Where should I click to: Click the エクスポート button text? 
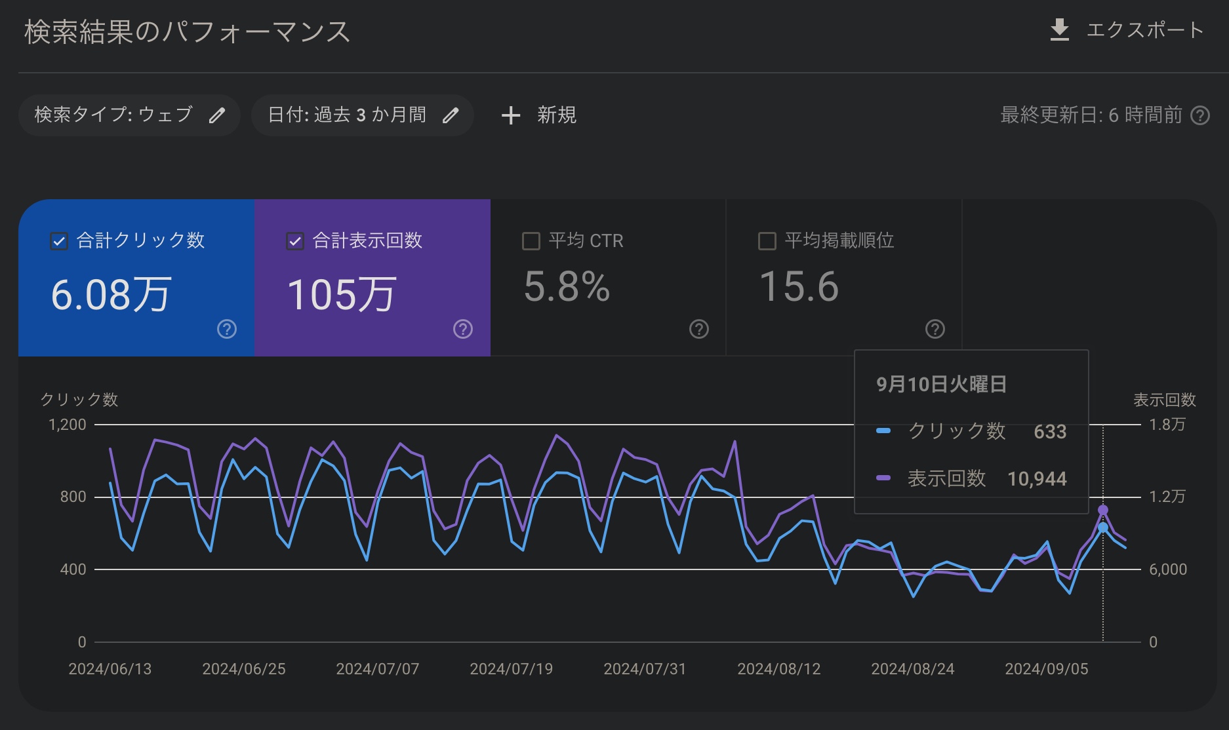1145,30
